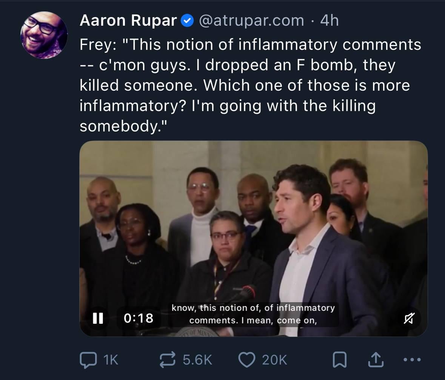445x380 pixels.
Task: Click the 0:18 video time indicator
Action: (139, 318)
